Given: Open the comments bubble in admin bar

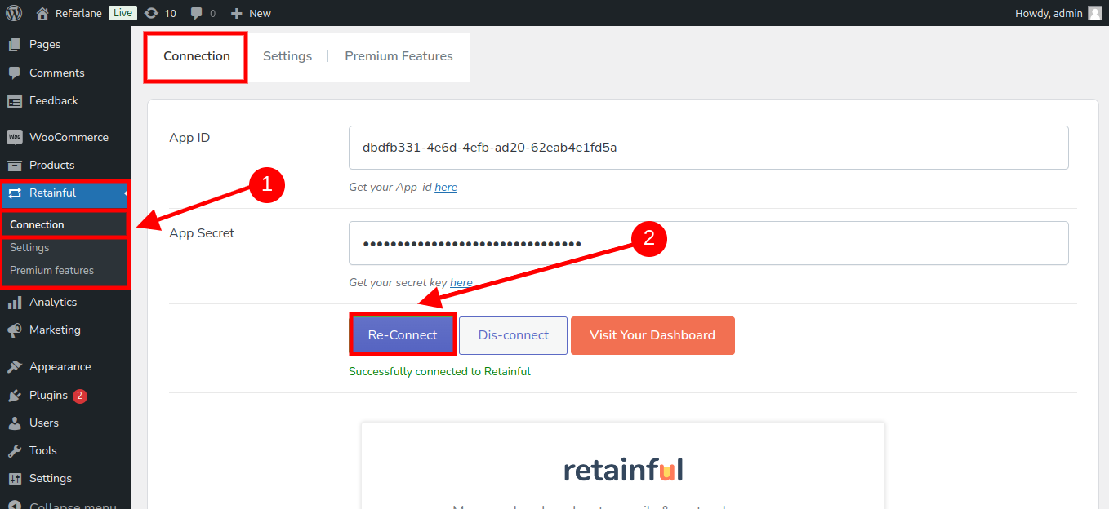Looking at the screenshot, I should click(x=197, y=13).
